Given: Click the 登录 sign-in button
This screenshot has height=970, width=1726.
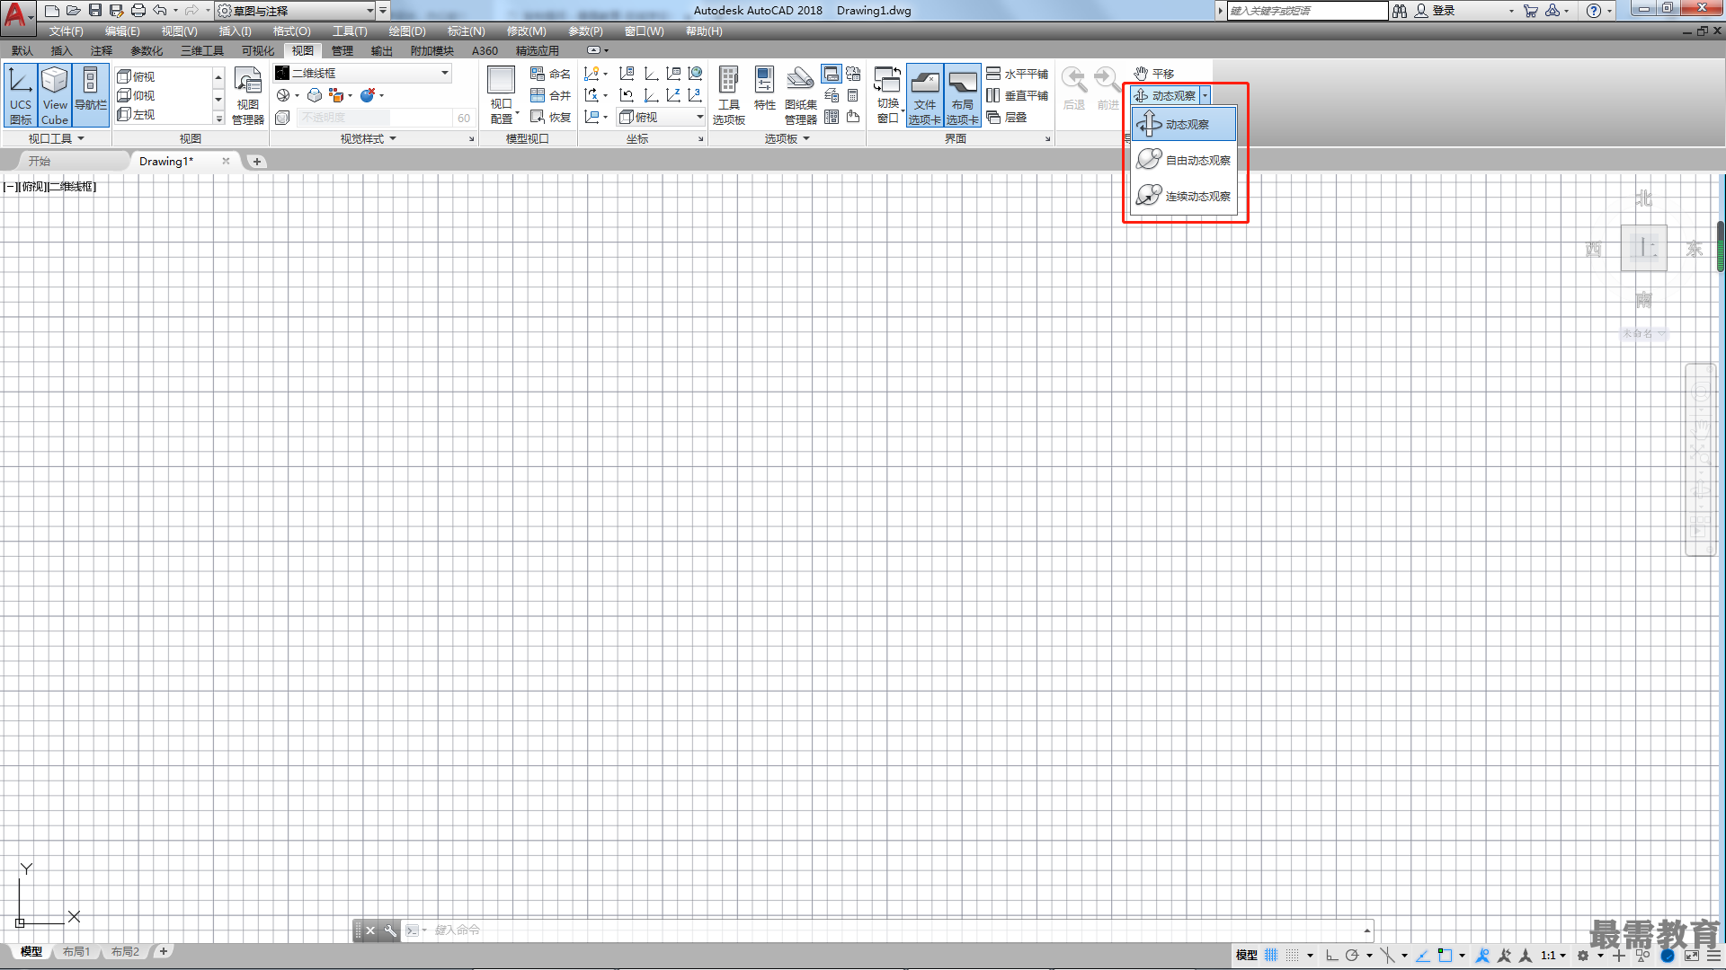Looking at the screenshot, I should coord(1435,11).
